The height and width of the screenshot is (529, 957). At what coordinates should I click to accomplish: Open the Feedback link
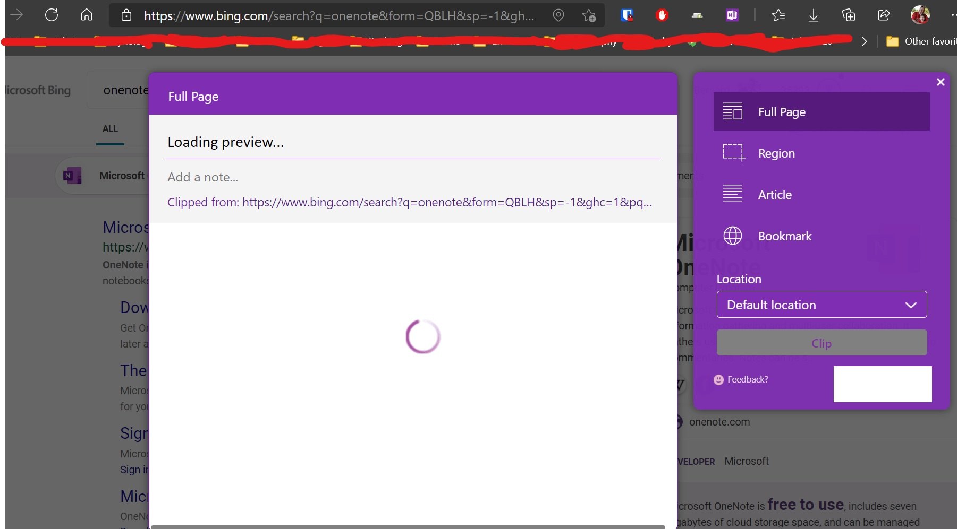748,379
